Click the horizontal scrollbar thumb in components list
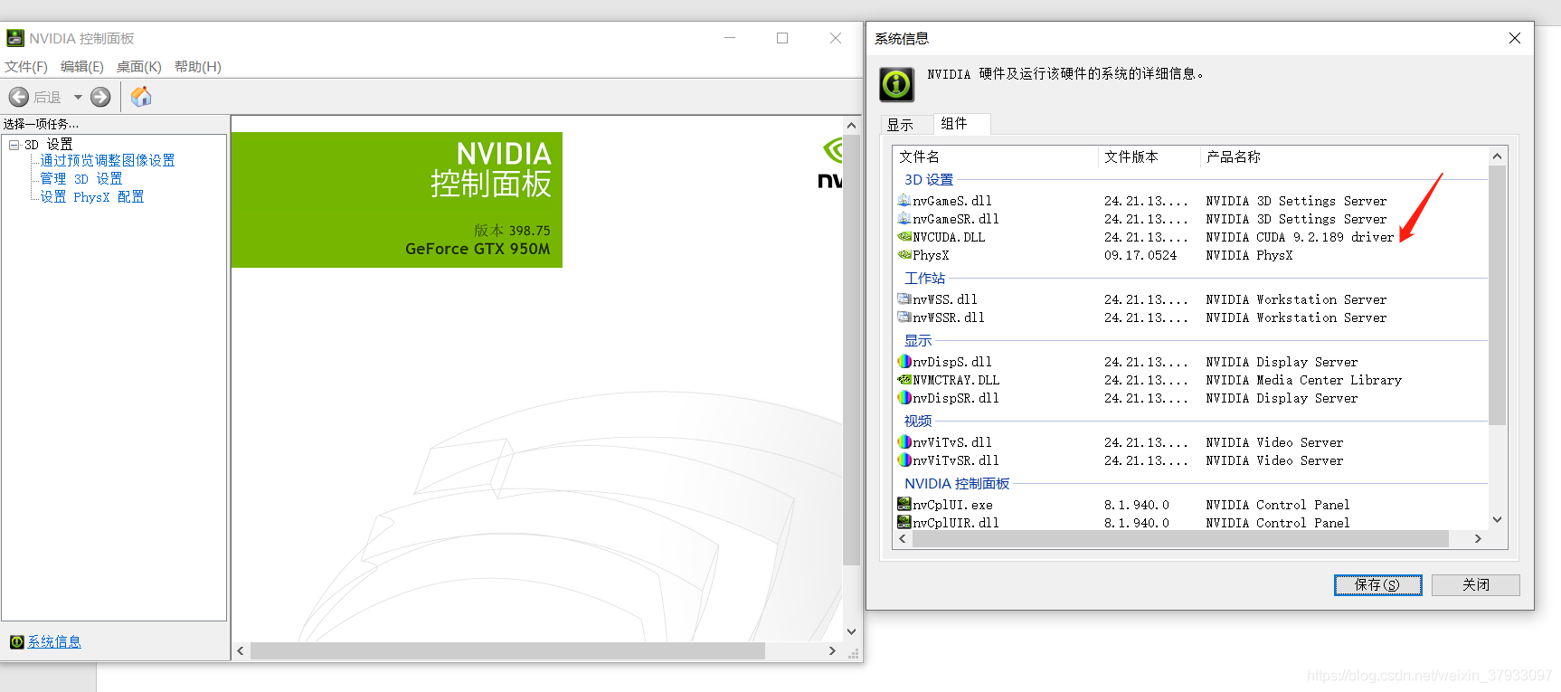Screen dimensions: 1561x692 (x=1180, y=539)
